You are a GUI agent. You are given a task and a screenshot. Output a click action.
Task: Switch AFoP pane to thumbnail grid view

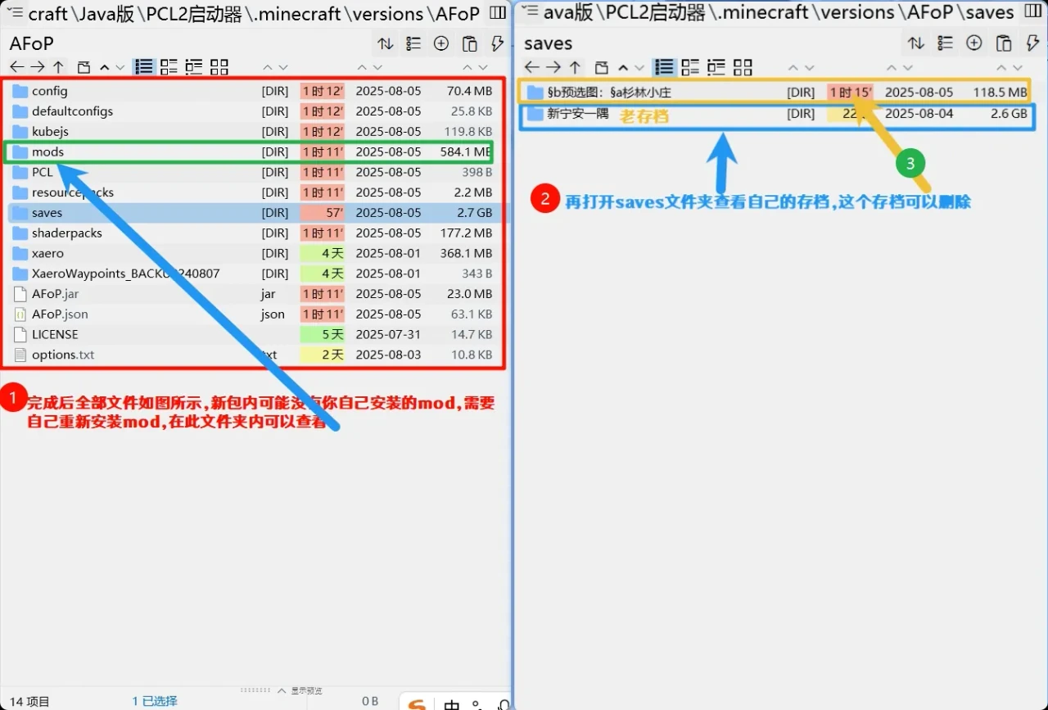(219, 67)
